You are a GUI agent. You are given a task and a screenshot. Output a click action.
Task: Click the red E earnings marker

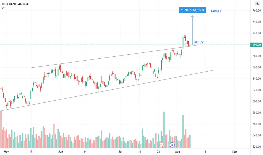(161, 145)
